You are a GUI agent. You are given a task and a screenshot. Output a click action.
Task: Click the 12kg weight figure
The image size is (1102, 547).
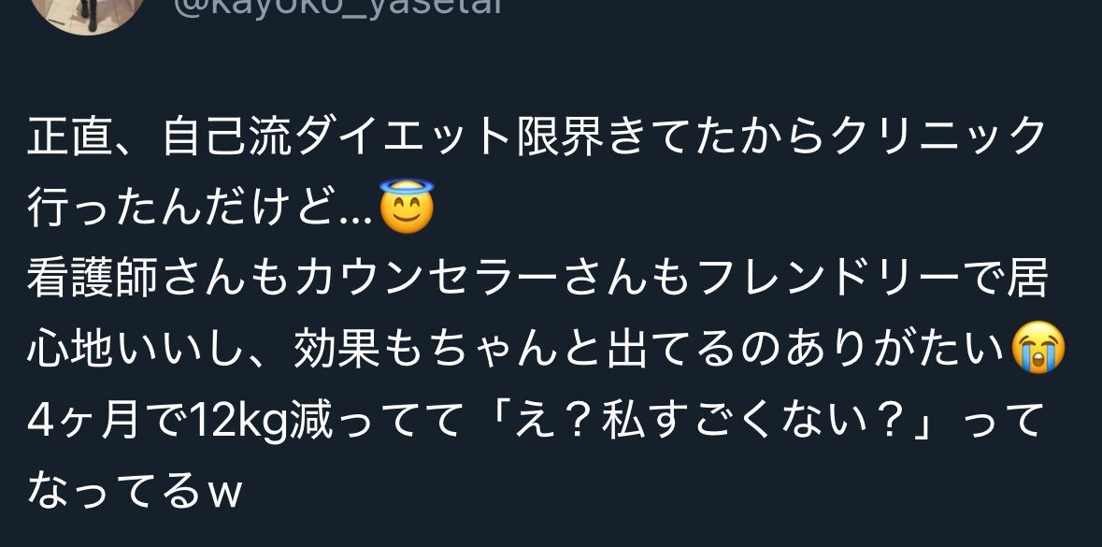click(x=238, y=421)
